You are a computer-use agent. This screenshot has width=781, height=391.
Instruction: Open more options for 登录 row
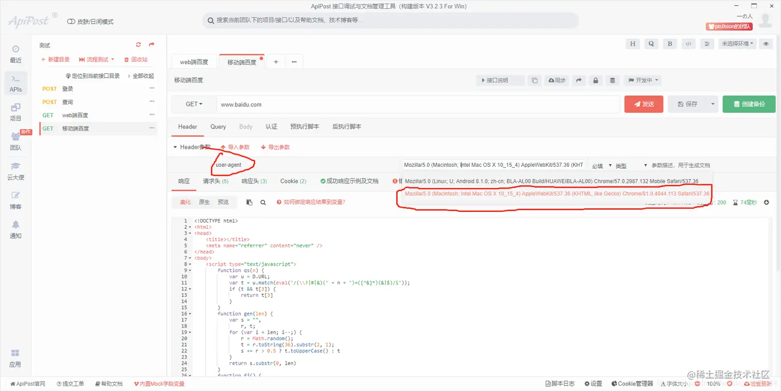click(x=152, y=88)
